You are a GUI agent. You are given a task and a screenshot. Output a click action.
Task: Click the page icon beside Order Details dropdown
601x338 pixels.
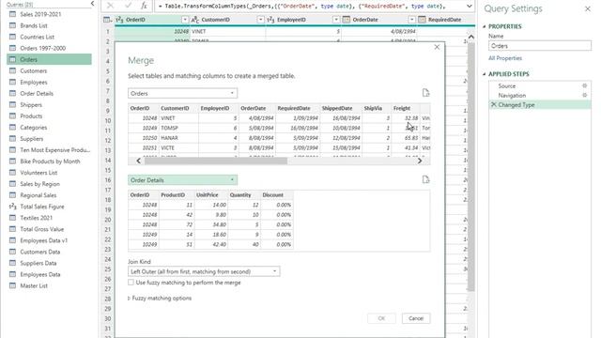point(425,179)
